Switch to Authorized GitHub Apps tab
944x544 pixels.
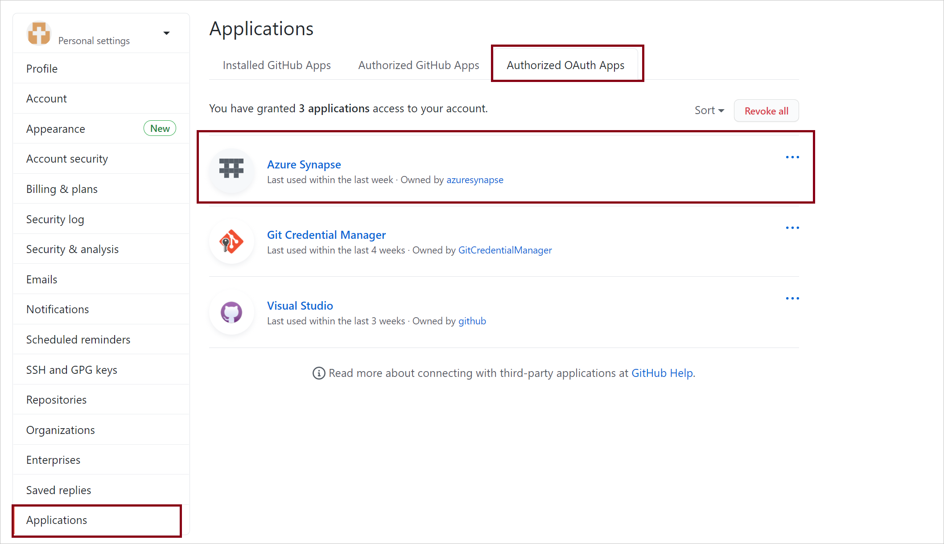[418, 64]
